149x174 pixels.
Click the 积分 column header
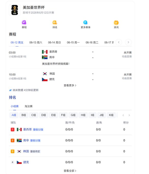pos(126,123)
